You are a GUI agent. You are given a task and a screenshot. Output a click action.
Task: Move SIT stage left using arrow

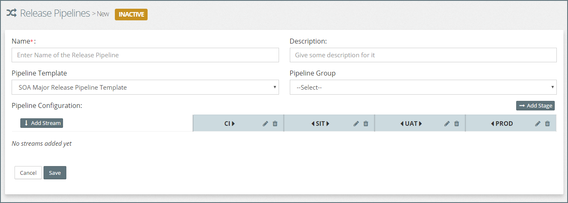[x=313, y=124]
